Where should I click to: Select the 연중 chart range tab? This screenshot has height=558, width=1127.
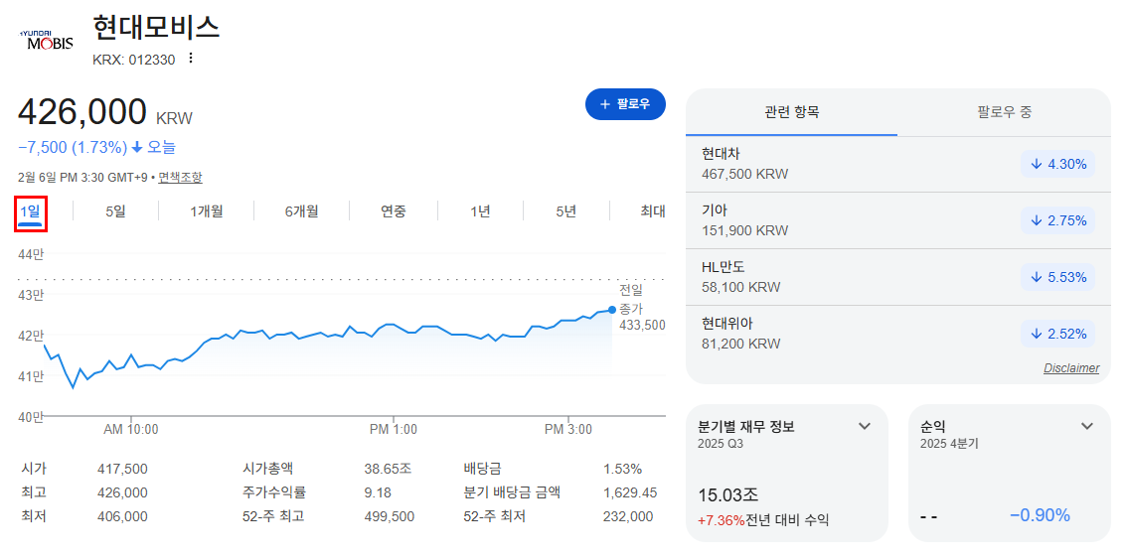[x=394, y=211]
